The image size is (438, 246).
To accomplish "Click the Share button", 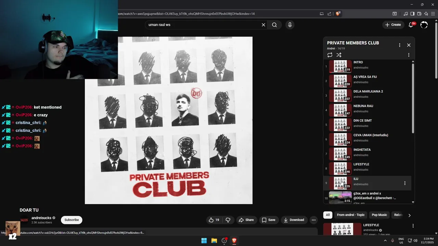I will 246,220.
